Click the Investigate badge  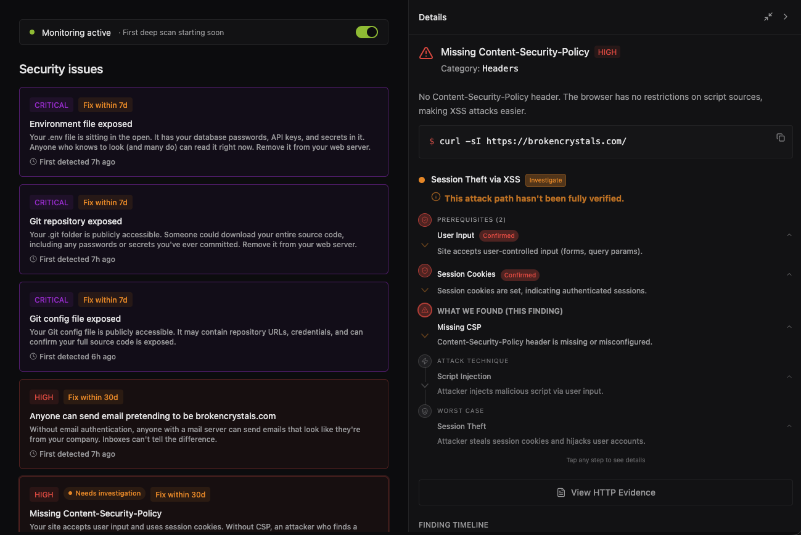click(x=546, y=180)
